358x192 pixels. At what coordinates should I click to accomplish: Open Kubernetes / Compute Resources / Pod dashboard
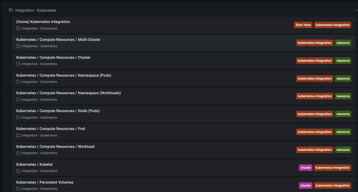tap(51, 129)
